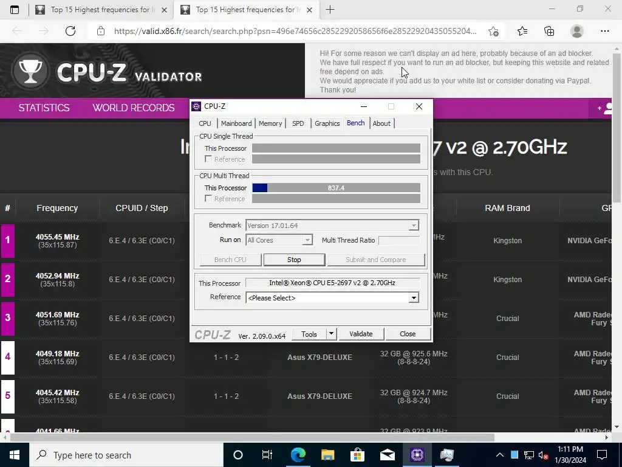Click Asus X79-DELUXE in row 4
Image resolution: width=622 pixels, height=467 pixels.
[320, 358]
